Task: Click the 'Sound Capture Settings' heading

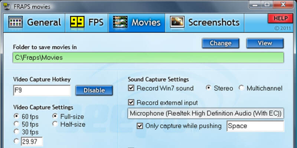Action: 159,80
